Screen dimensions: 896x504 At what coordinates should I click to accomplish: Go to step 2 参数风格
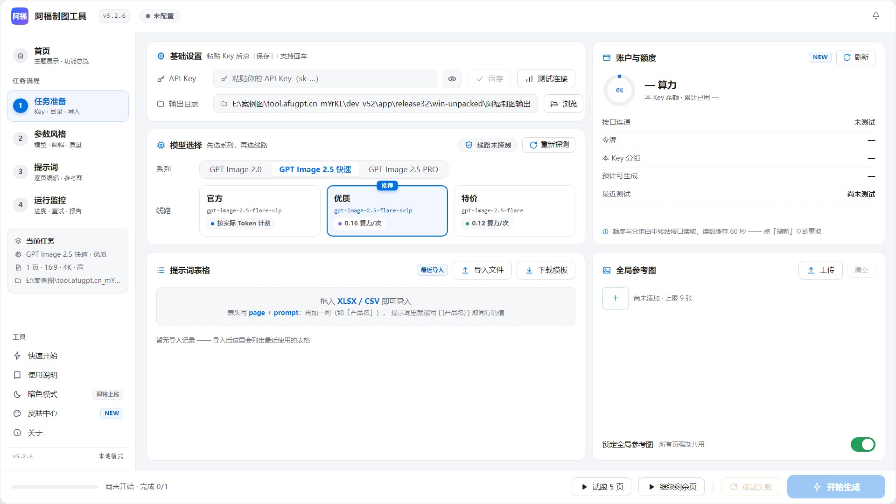pyautogui.click(x=68, y=139)
